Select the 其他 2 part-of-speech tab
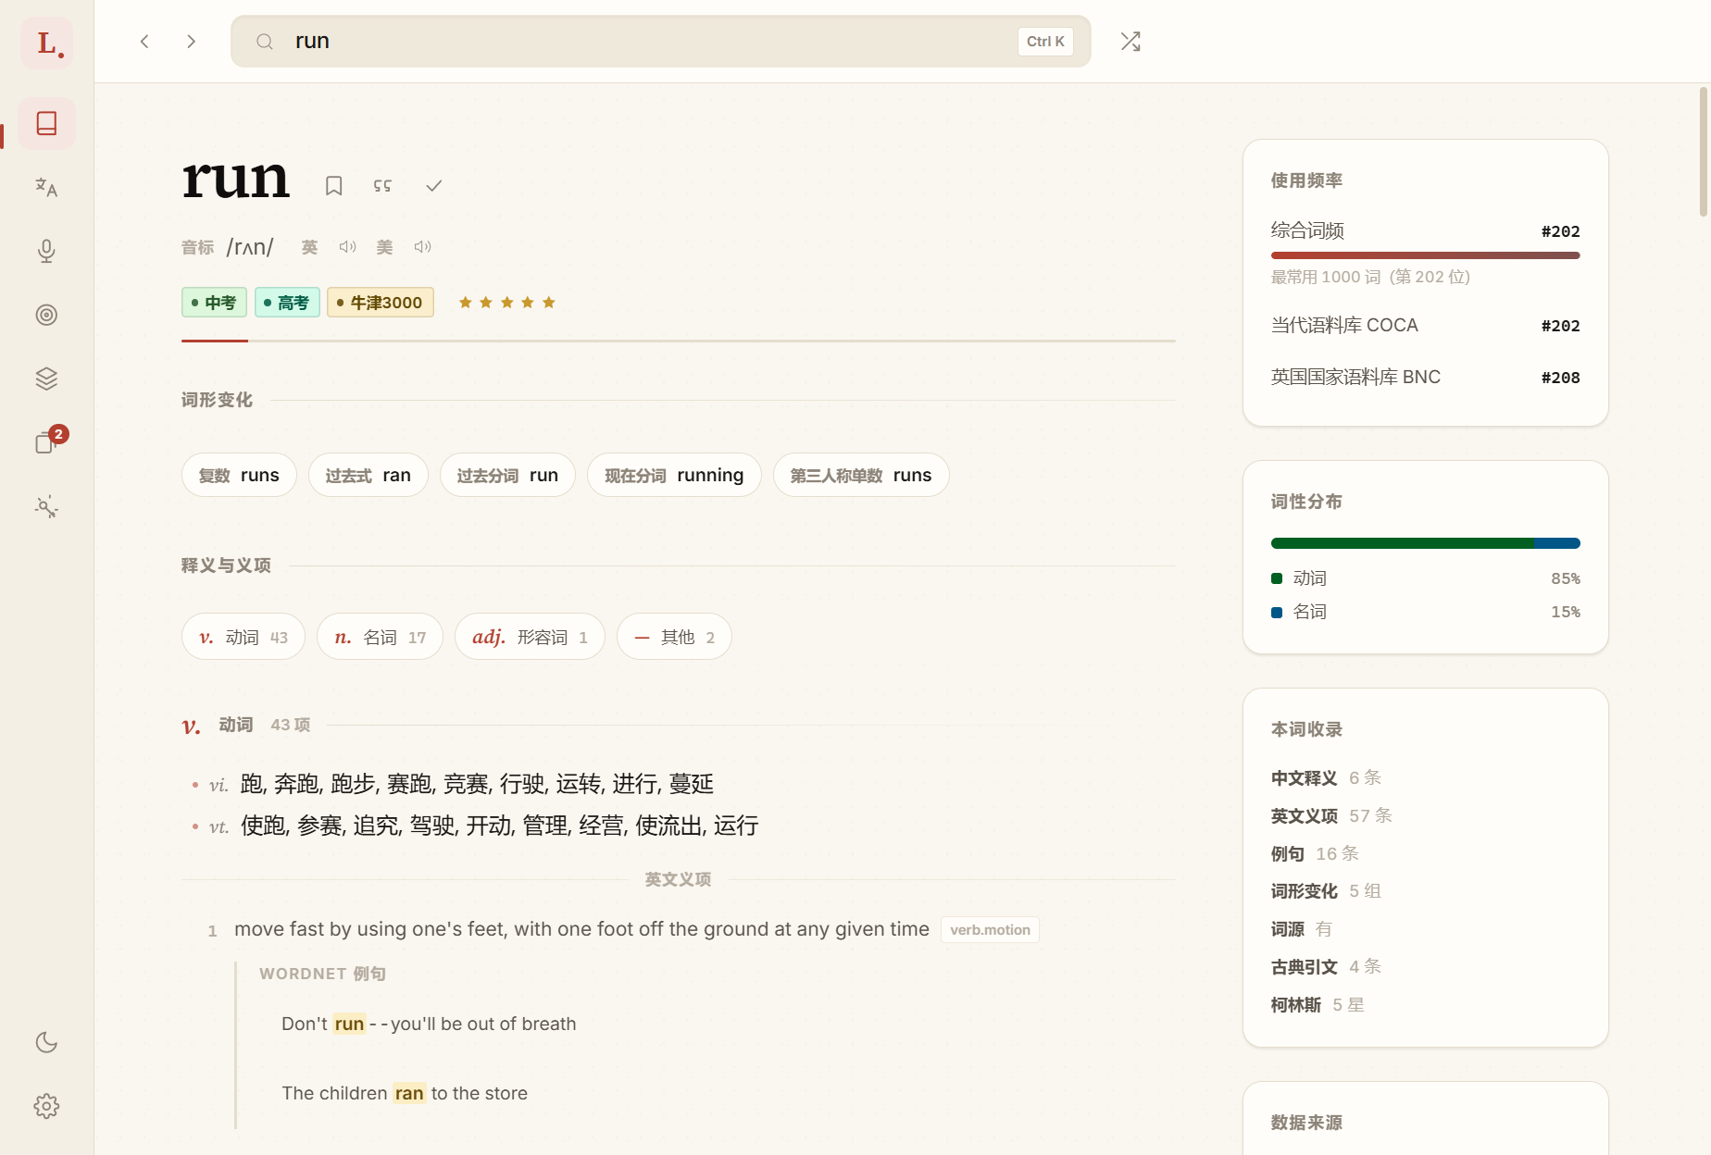The image size is (1711, 1155). 674,637
